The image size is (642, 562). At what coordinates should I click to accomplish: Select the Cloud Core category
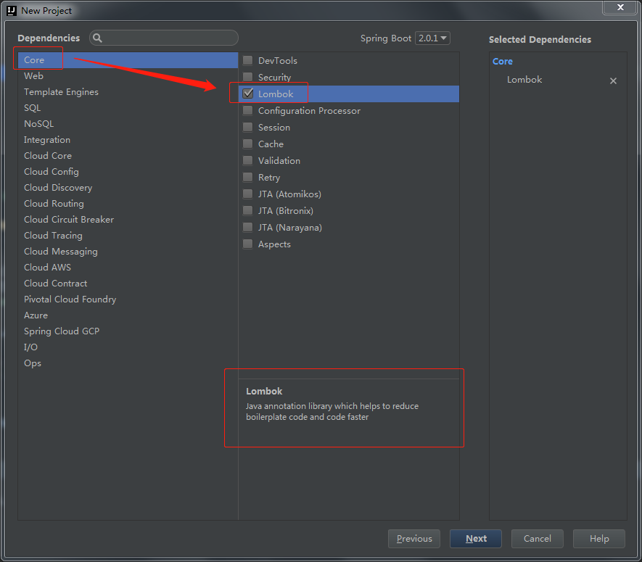[128, 155]
